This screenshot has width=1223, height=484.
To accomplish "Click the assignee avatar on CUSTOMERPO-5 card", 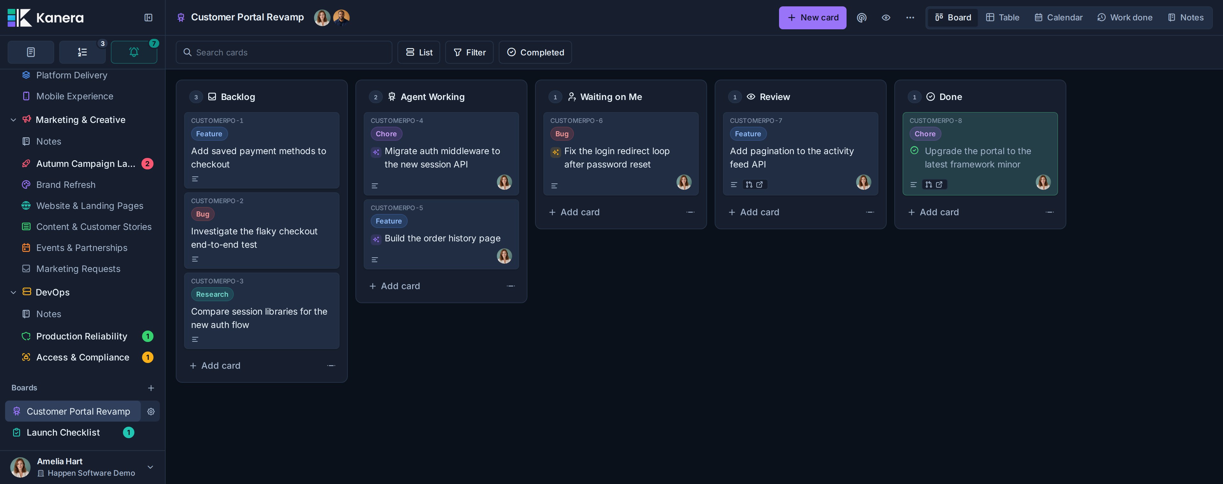I will point(504,256).
